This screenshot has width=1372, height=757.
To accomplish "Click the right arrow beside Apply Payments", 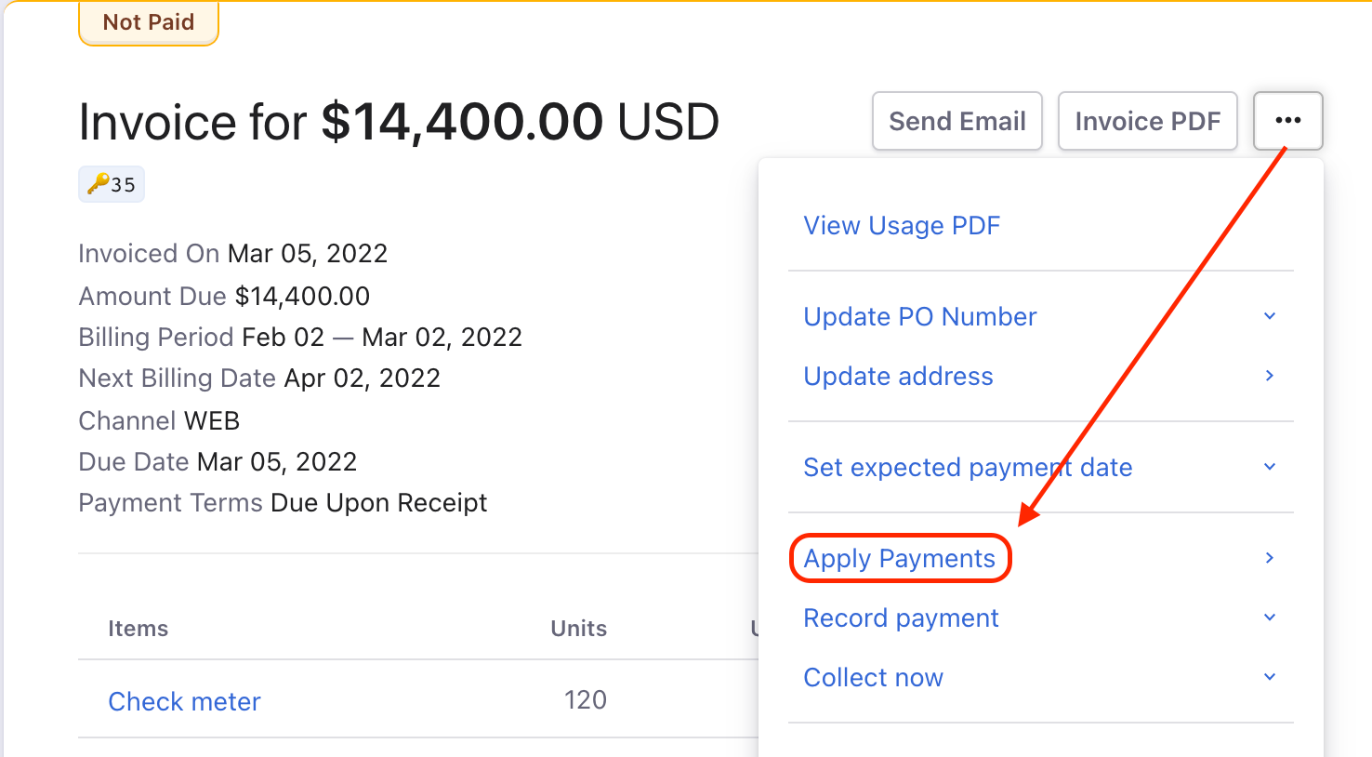I will (x=1270, y=558).
